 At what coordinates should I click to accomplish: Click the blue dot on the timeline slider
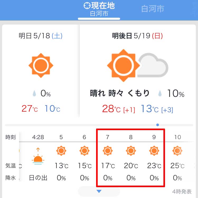coord(157,125)
